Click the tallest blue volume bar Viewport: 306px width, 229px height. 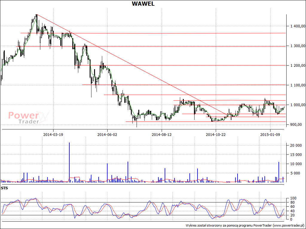[x=69, y=163]
